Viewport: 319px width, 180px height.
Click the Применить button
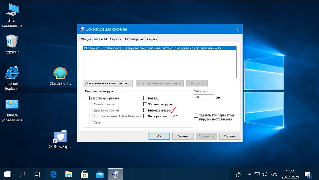(207, 136)
